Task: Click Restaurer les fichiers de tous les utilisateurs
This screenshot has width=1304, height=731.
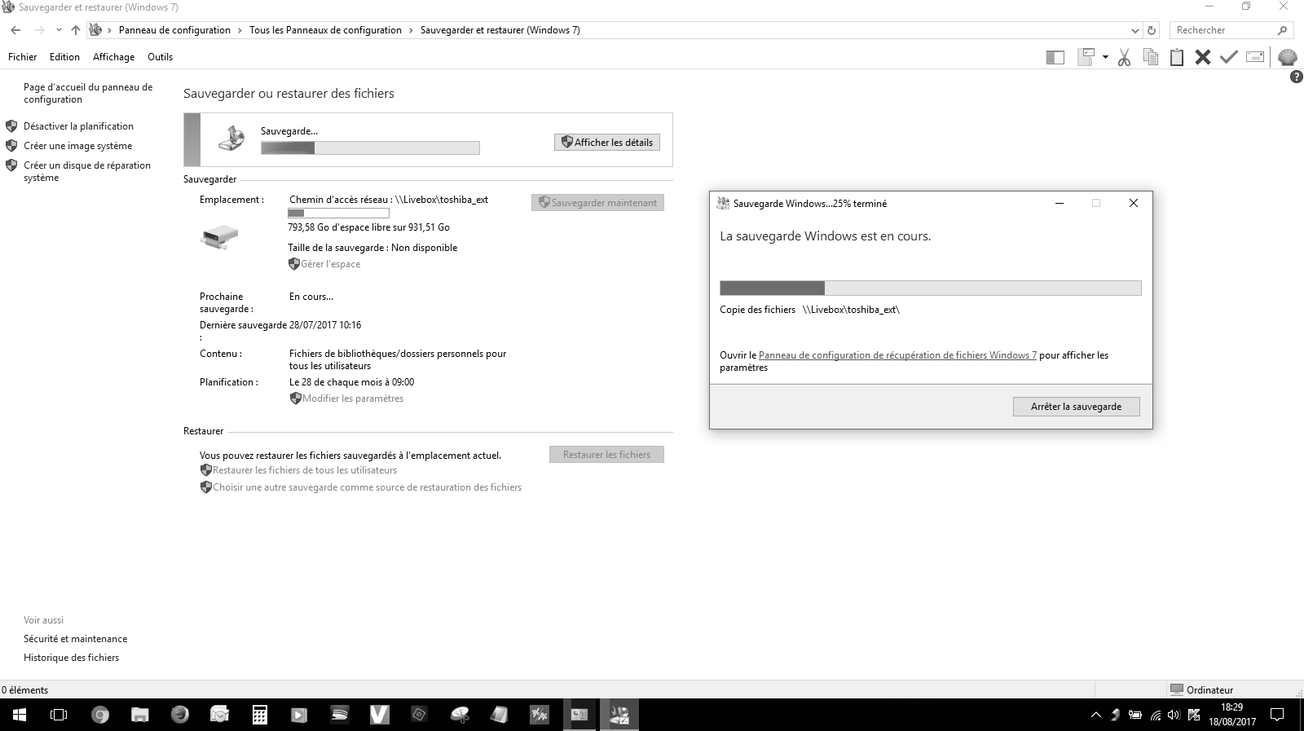Action: [x=305, y=470]
